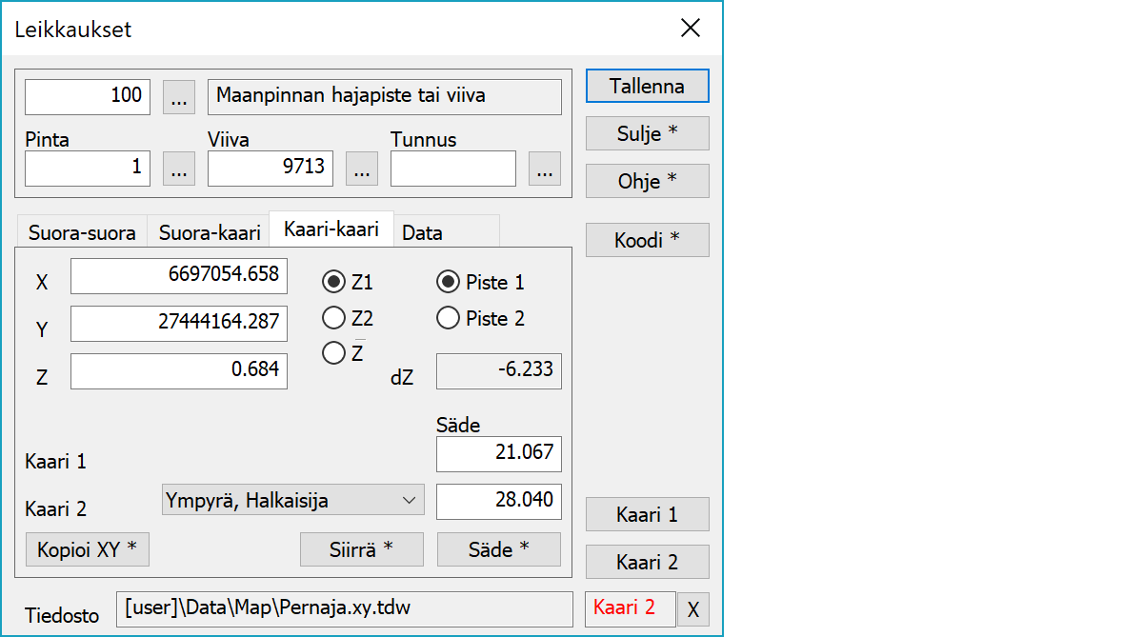Click the browse button next to code 100
The height and width of the screenshot is (637, 1143).
click(x=179, y=96)
